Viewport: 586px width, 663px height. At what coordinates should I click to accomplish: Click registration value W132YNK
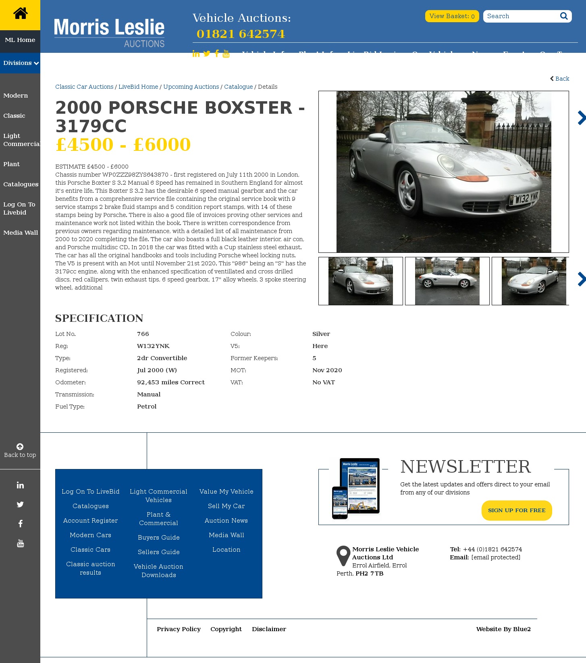(154, 346)
